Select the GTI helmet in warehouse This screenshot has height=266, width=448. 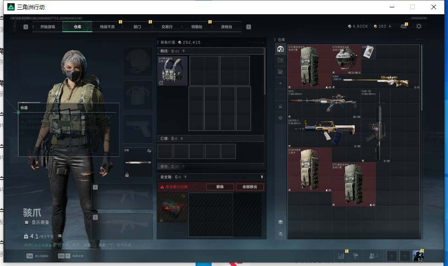coord(346,59)
